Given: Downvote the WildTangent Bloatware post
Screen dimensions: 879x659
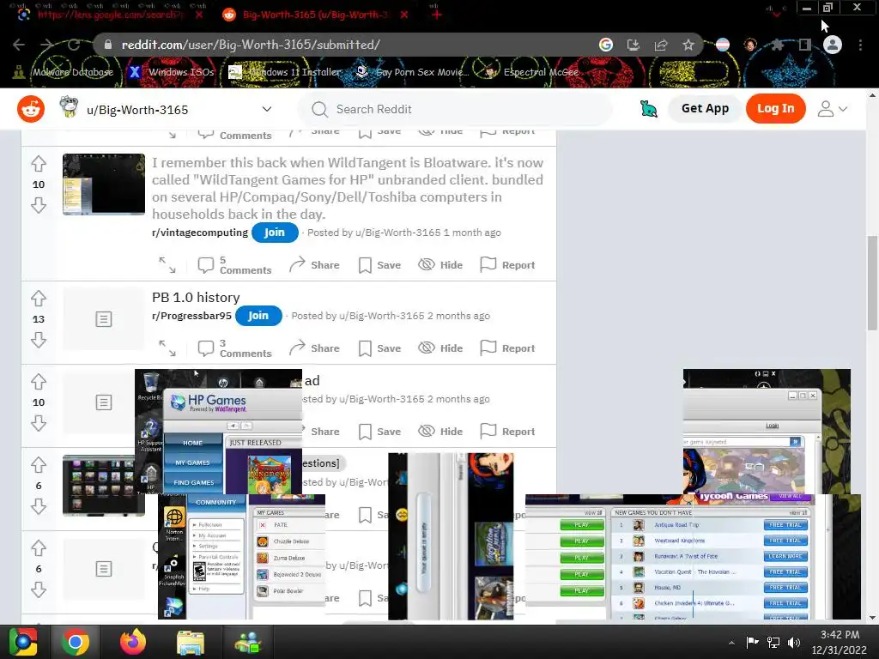Looking at the screenshot, I should click(39, 206).
